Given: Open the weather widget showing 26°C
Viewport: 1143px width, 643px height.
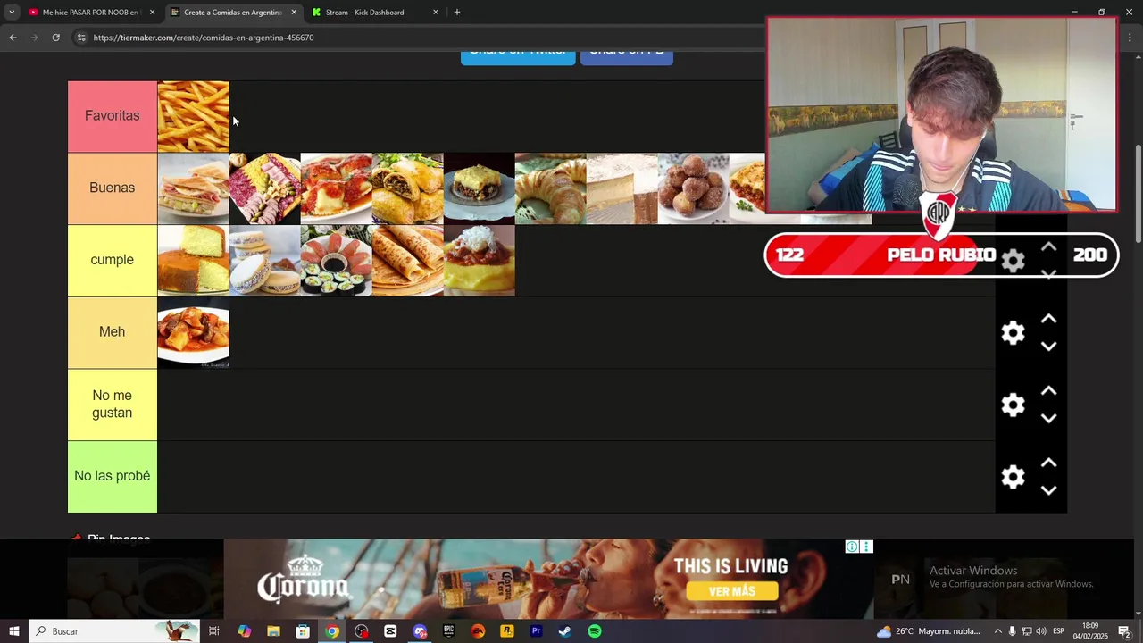Looking at the screenshot, I should tap(929, 631).
